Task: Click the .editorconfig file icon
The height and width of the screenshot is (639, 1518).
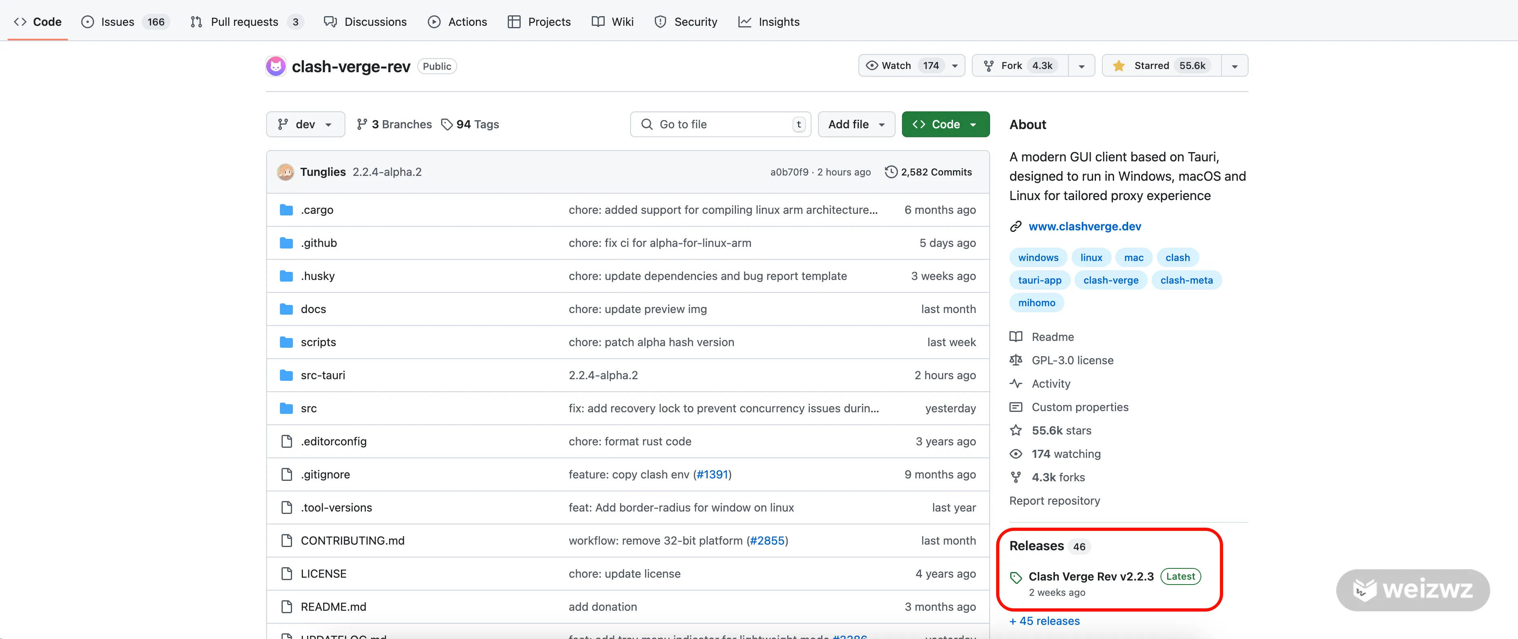Action: coord(286,441)
